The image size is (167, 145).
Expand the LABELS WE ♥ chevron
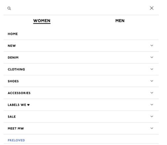(152, 105)
